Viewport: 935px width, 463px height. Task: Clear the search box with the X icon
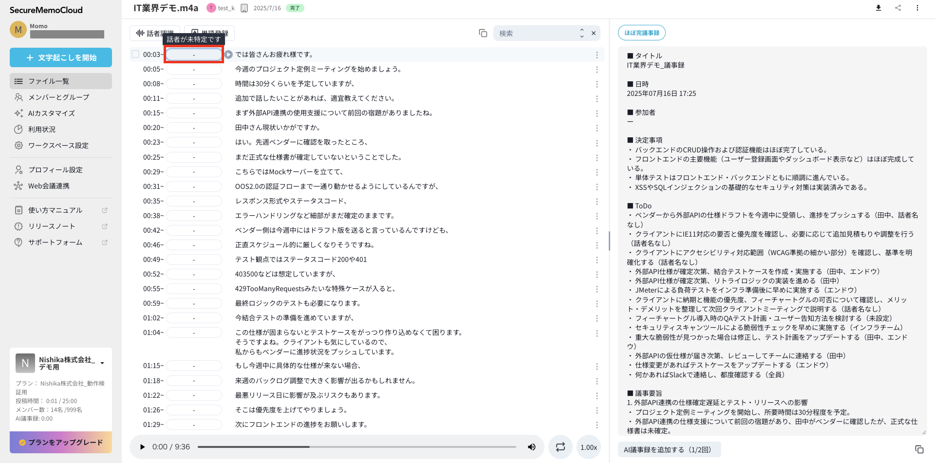[594, 33]
